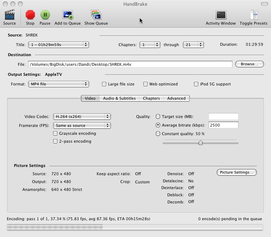Enable iPod 5G support checkbox
271x237 pixels.
[x=196, y=84]
